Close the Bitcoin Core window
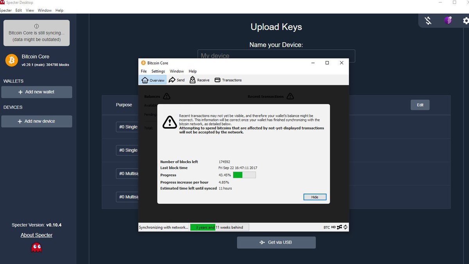 (342, 63)
